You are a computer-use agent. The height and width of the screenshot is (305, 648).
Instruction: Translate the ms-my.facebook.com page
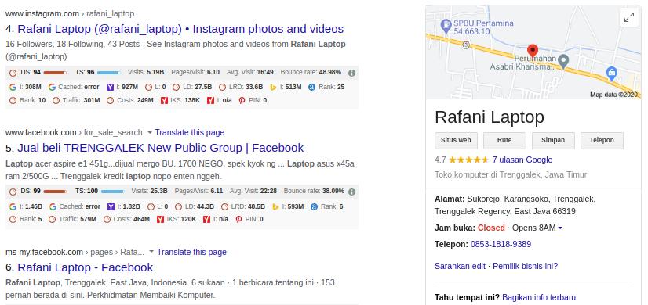coord(191,252)
